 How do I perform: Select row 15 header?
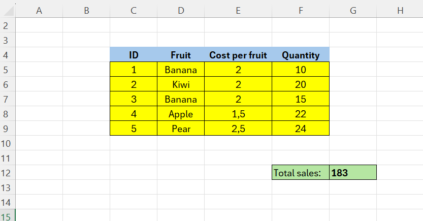click(8, 216)
